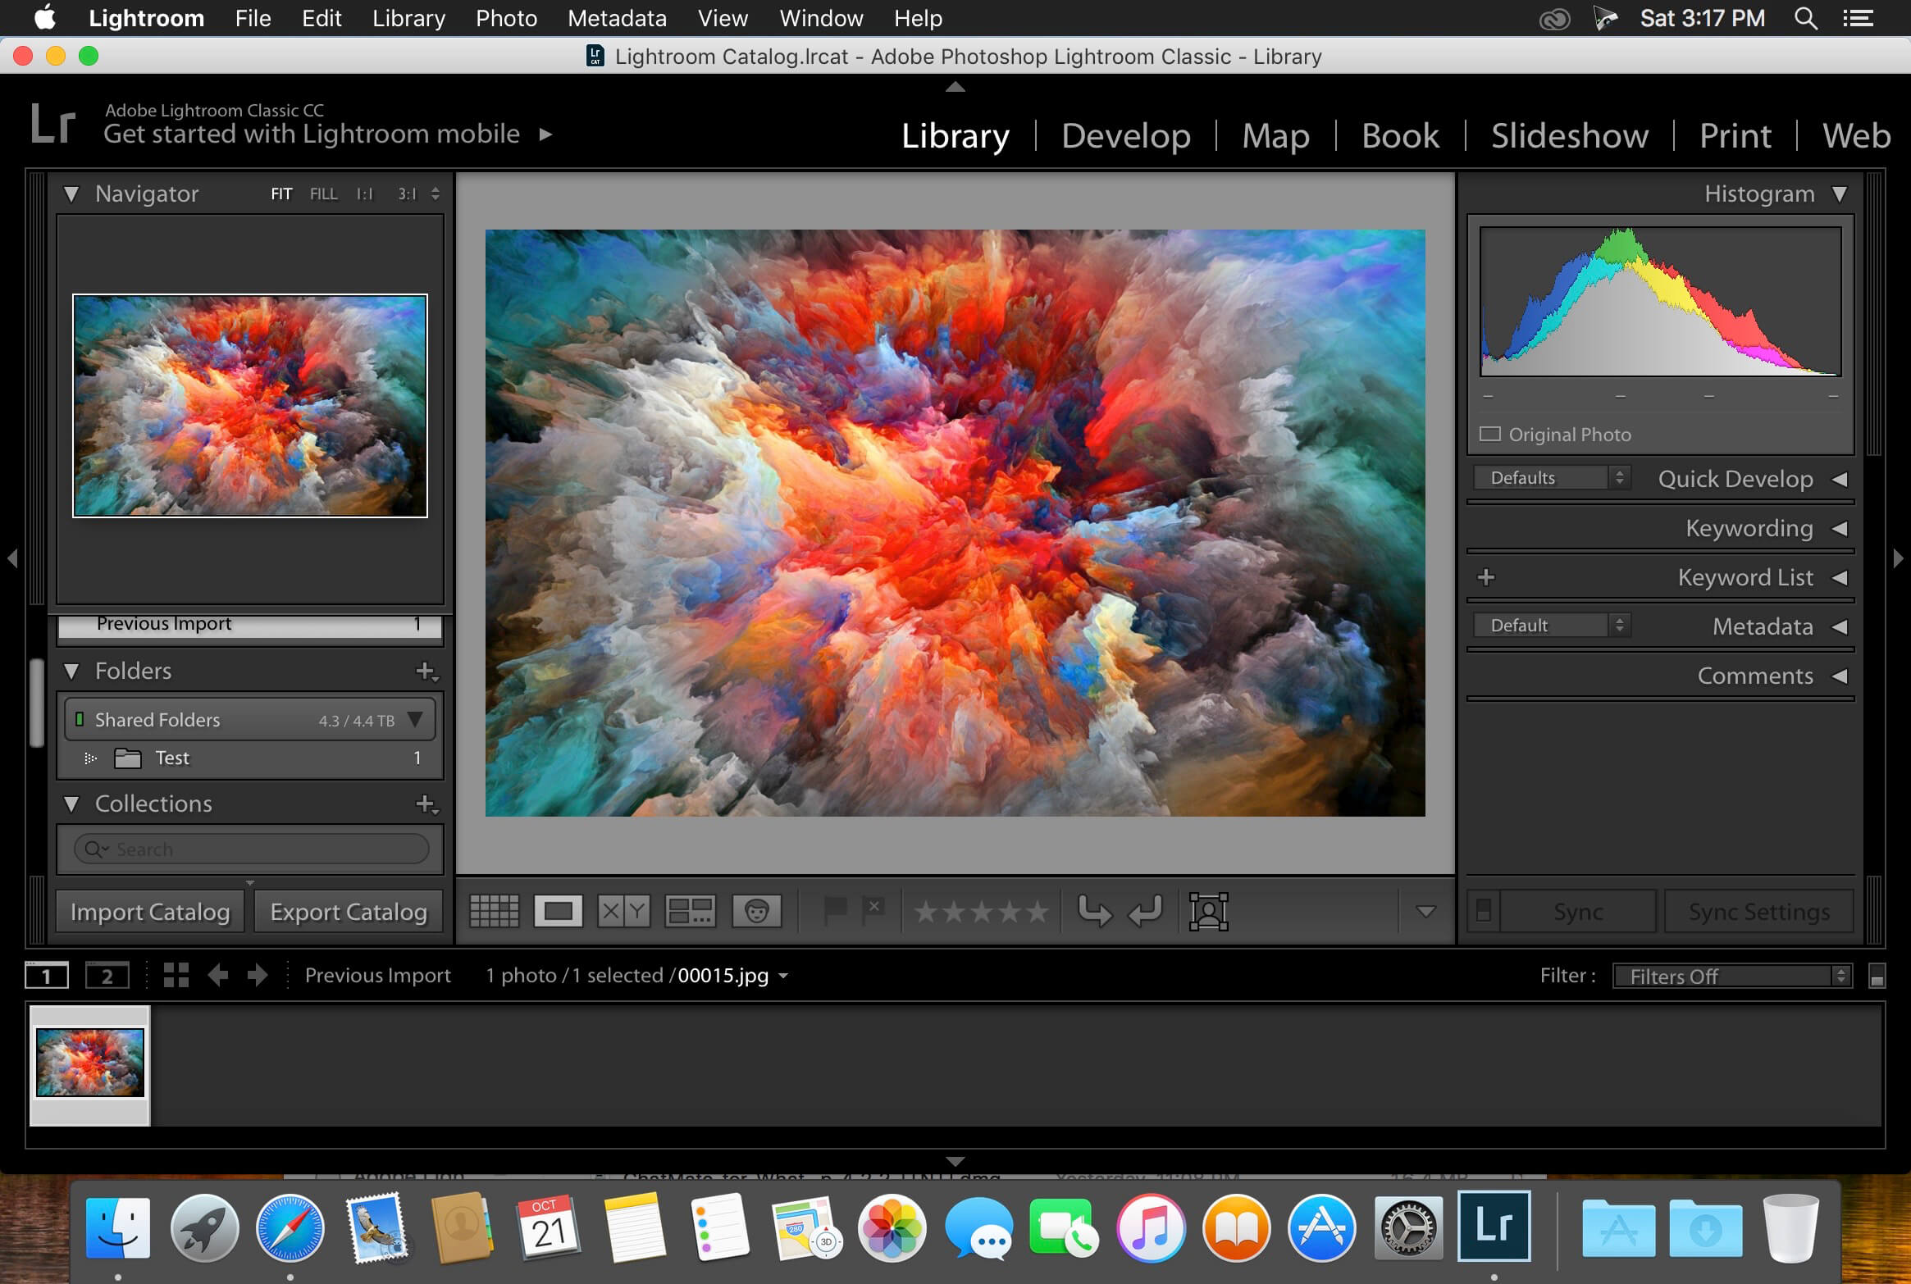Click the Import Catalog button
The width and height of the screenshot is (1911, 1284).
coord(149,910)
